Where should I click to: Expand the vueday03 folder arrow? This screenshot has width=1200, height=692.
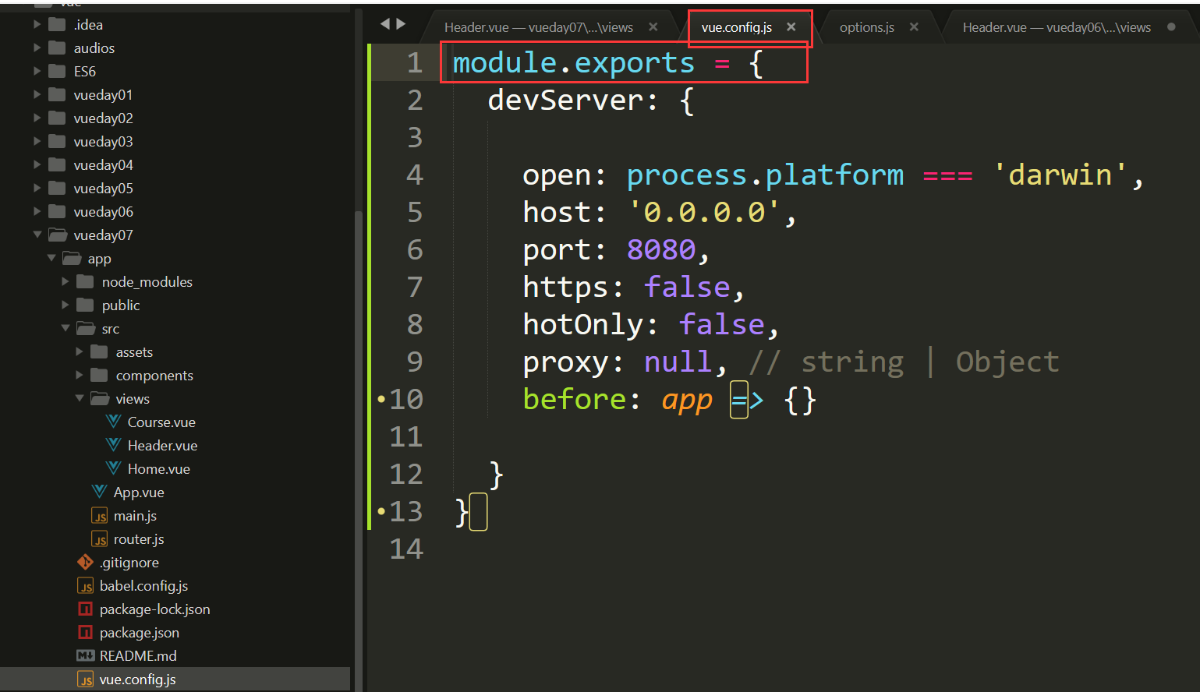(37, 142)
